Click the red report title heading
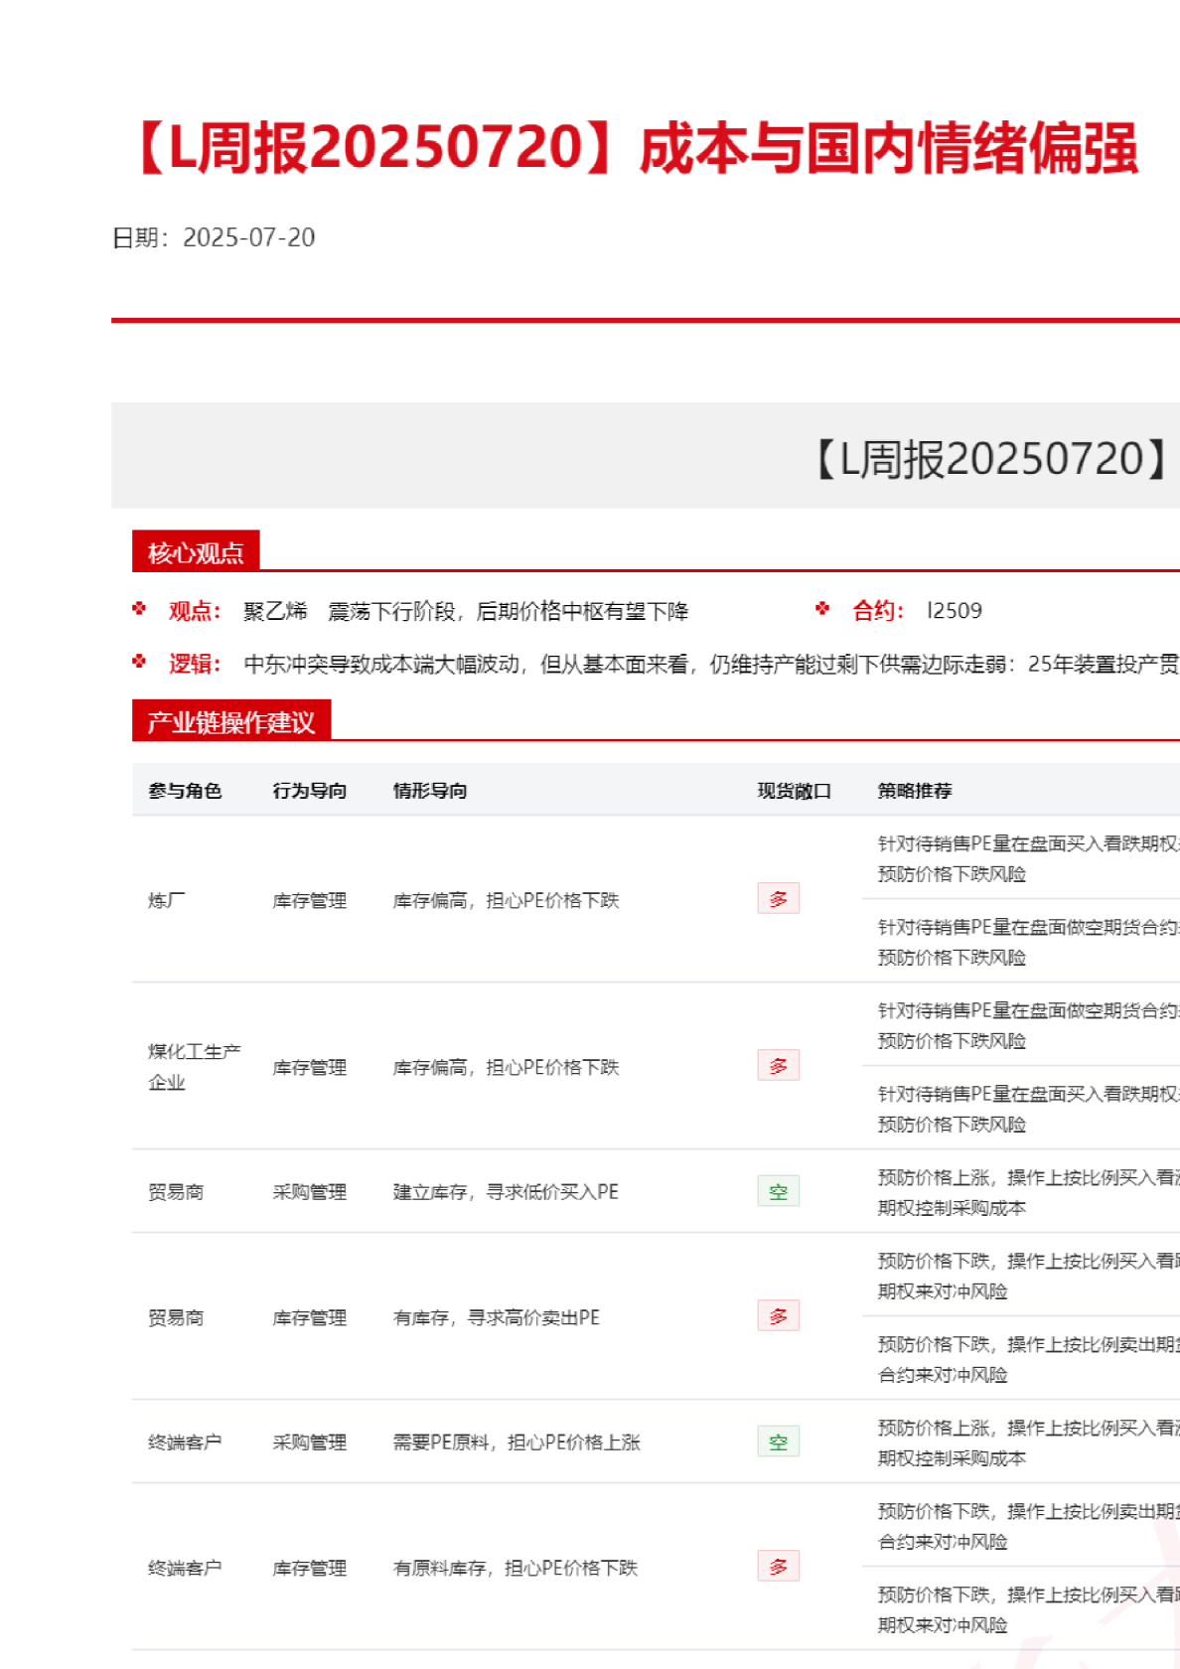The width and height of the screenshot is (1180, 1669). click(636, 149)
